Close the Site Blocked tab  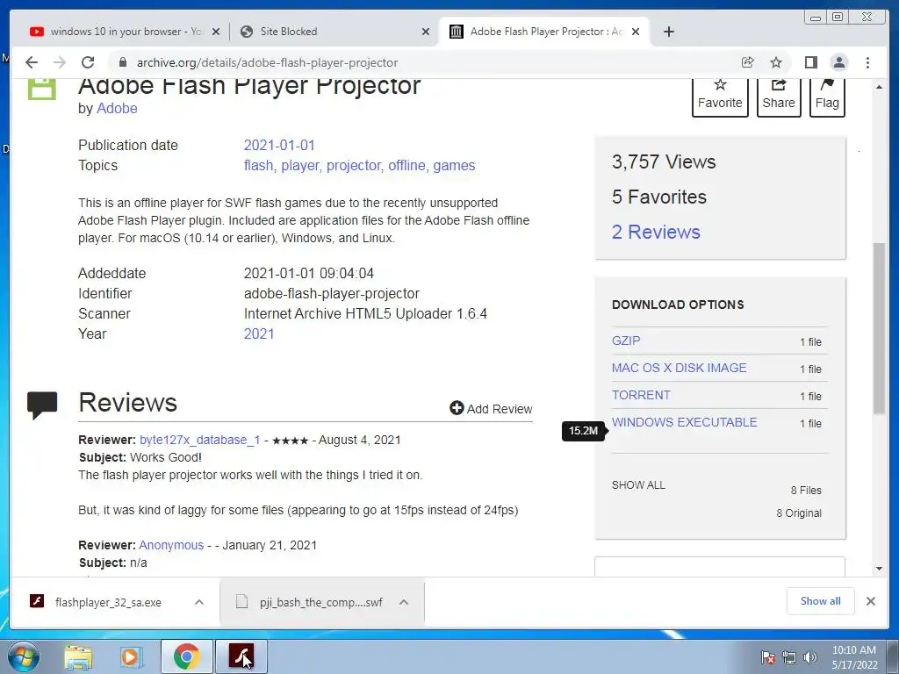tap(426, 32)
